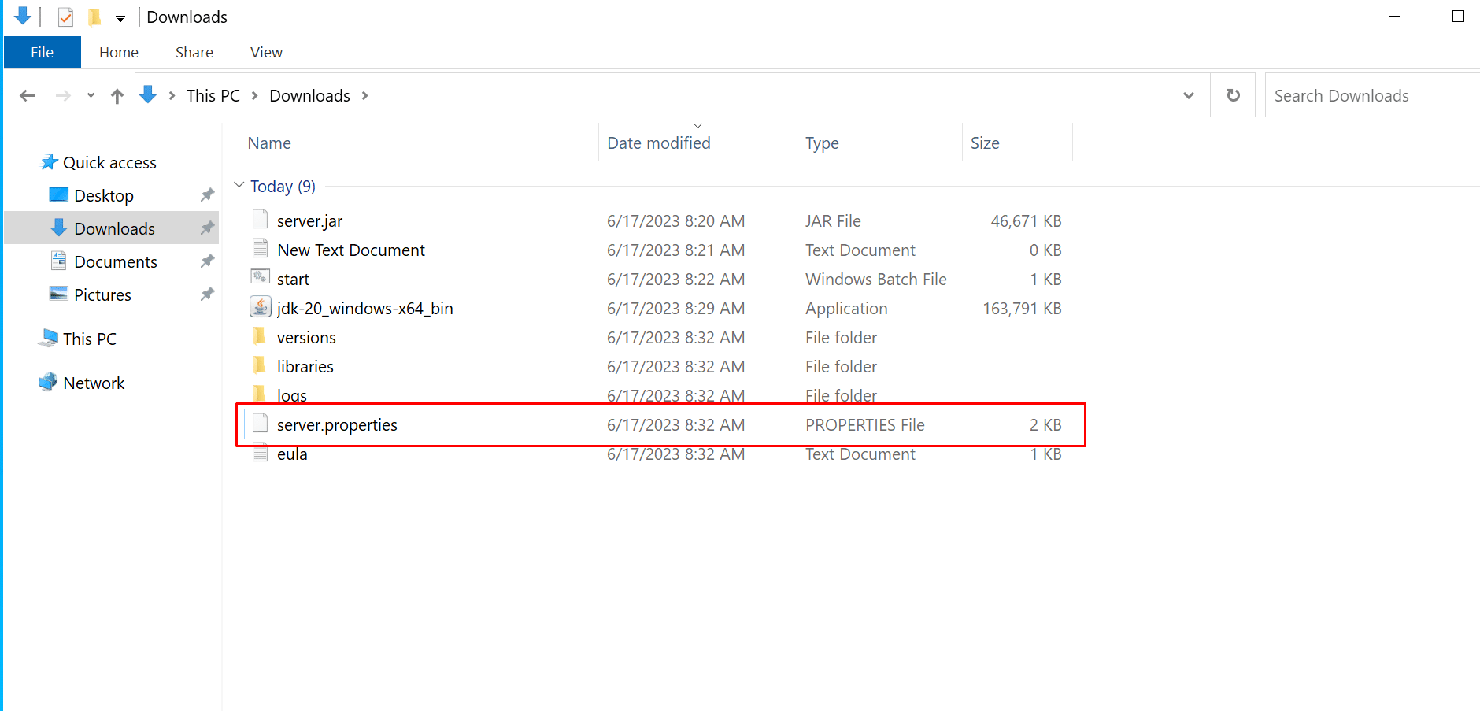Sort files by the Name column header
The height and width of the screenshot is (711, 1480).
(x=269, y=143)
